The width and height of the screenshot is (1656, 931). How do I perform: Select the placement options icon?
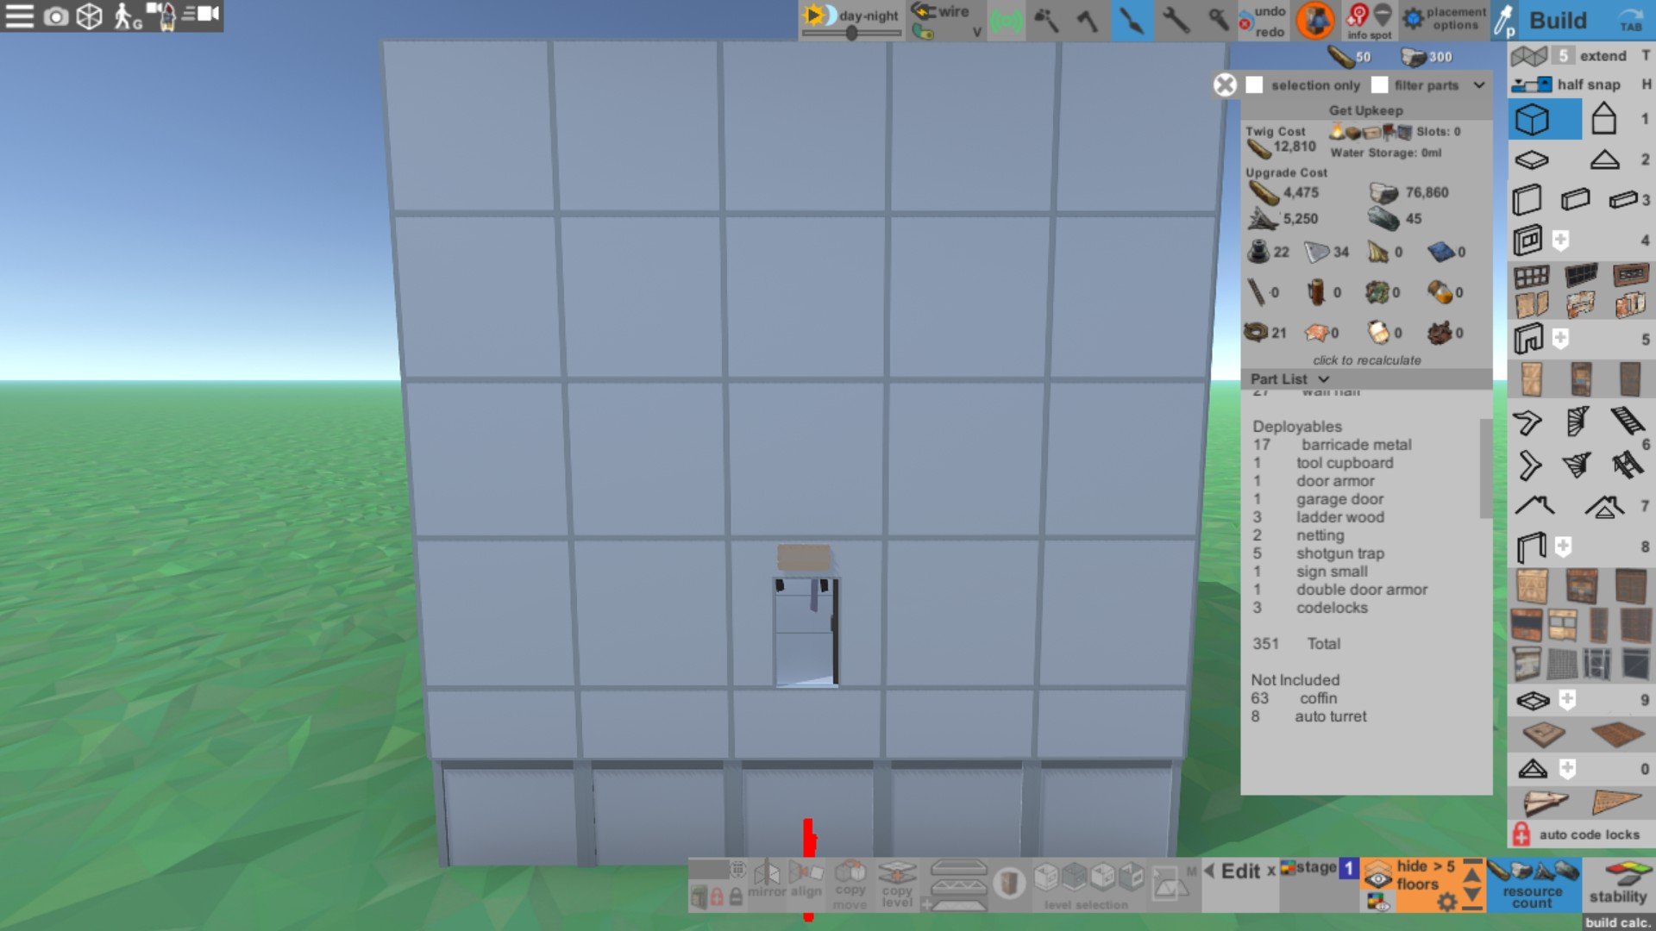pyautogui.click(x=1414, y=19)
